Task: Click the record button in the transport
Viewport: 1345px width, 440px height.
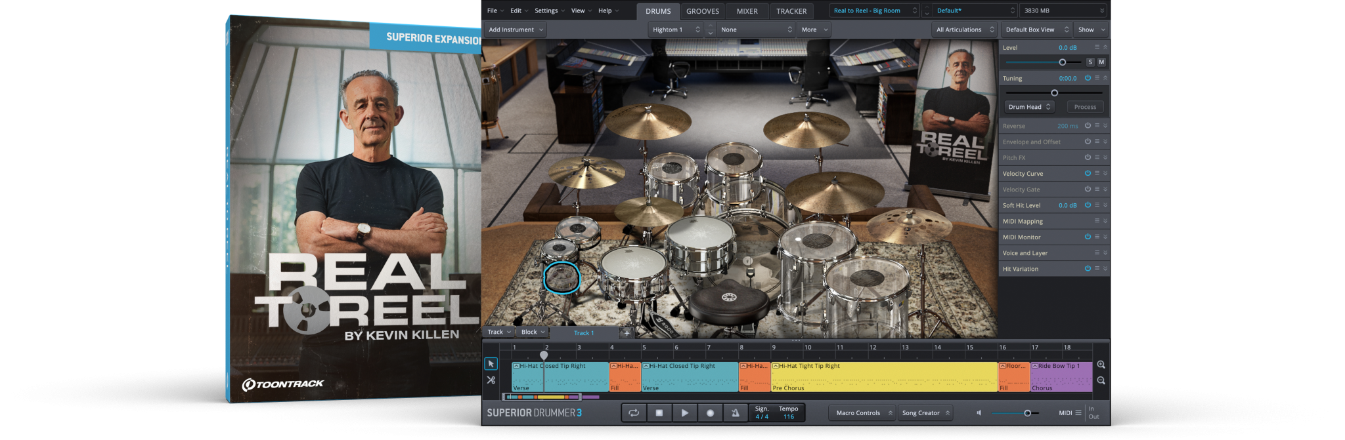Action: pos(710,413)
